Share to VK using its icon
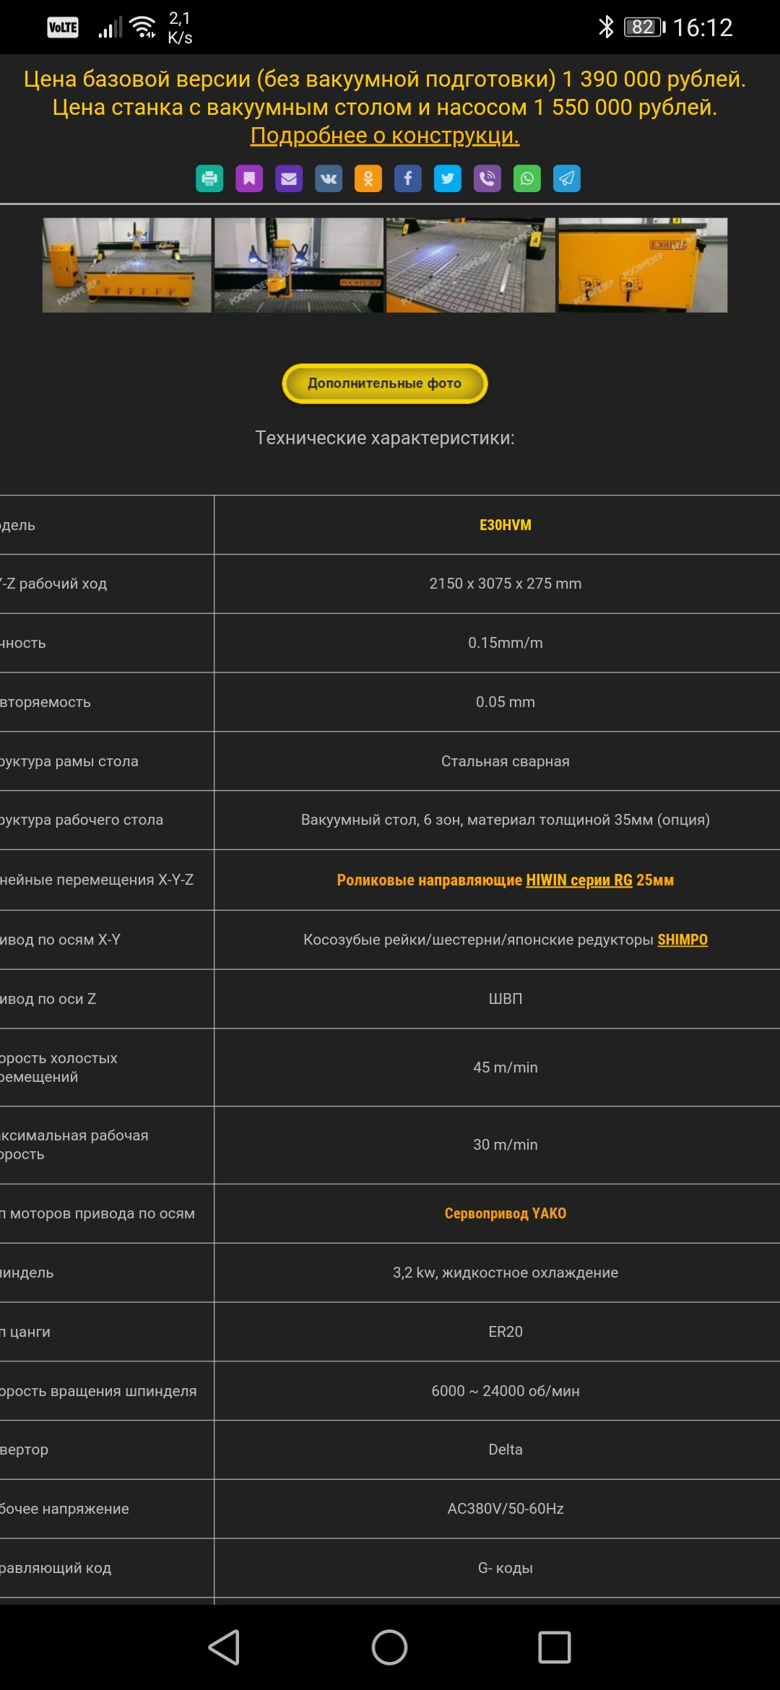Image resolution: width=780 pixels, height=1690 pixels. click(329, 178)
